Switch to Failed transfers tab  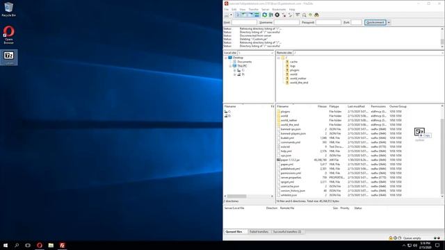point(259,231)
